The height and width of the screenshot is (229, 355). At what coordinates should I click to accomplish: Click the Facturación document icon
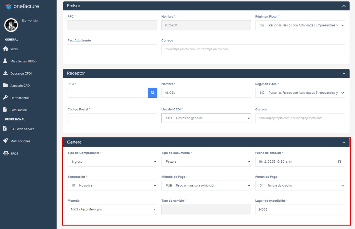coord(5,110)
